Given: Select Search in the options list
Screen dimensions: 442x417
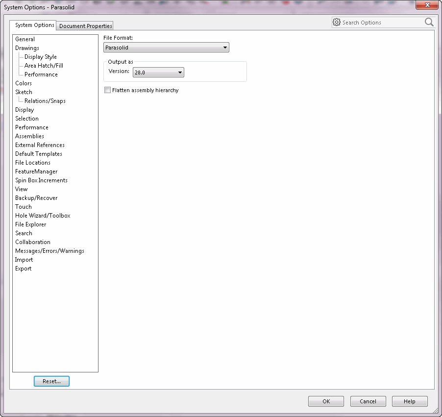Looking at the screenshot, I should tap(24, 233).
